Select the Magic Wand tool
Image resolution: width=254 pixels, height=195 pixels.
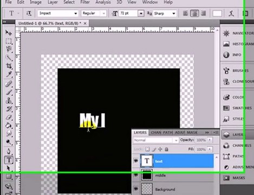[8, 57]
